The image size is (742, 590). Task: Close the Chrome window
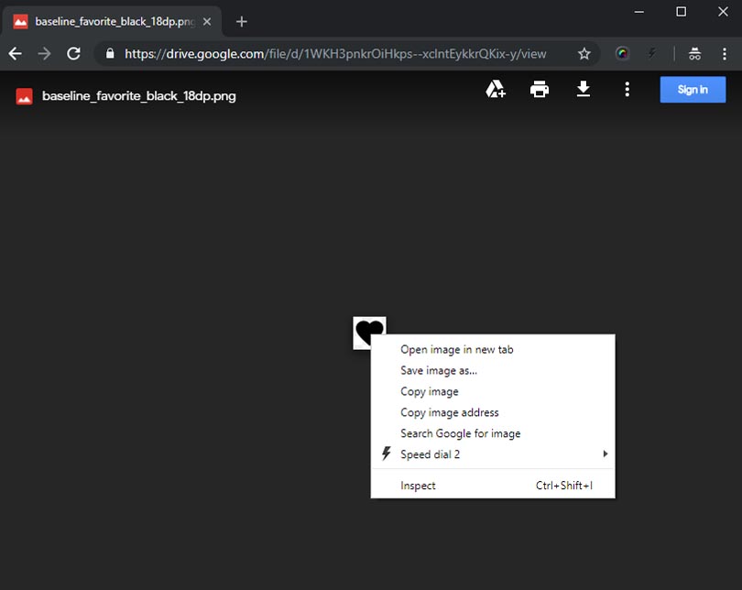(x=723, y=12)
